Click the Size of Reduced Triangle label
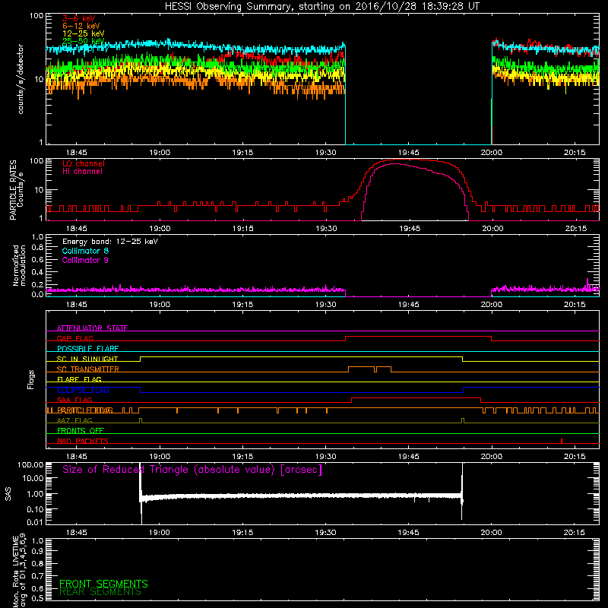Screen dimensions: 608x608 192,470
